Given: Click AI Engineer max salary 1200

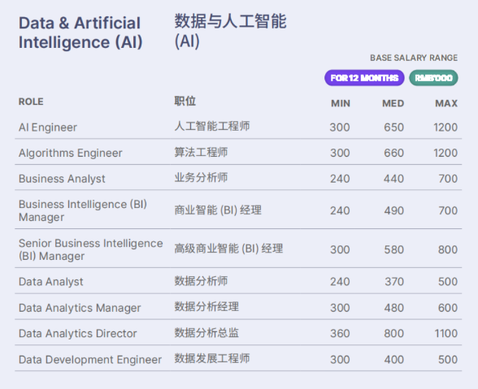Looking at the screenshot, I should coord(445,128).
